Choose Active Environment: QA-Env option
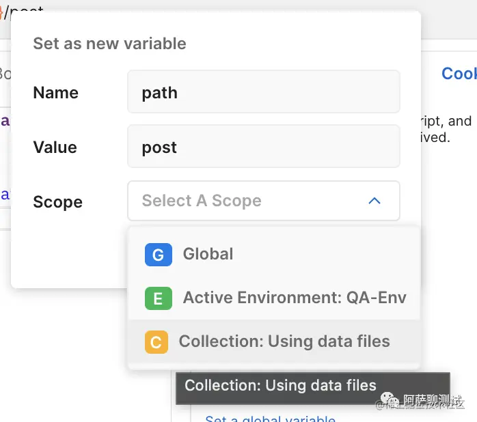 274,298
